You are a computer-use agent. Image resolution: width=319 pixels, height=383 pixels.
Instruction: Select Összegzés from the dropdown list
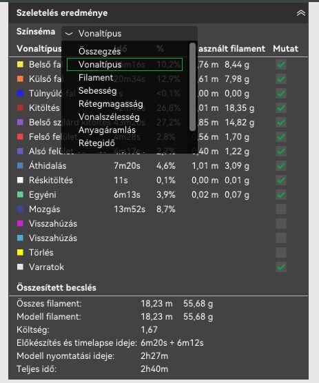100,51
